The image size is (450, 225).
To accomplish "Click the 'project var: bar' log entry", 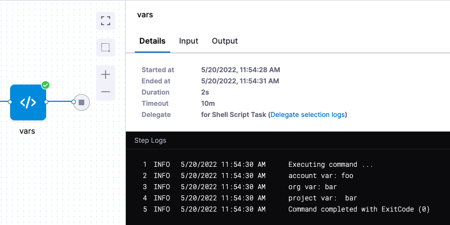I will 322,198.
